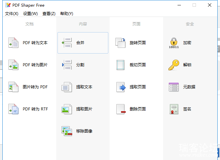Click the 移除图像 icon
220x160 pixels.
[x=67, y=131]
